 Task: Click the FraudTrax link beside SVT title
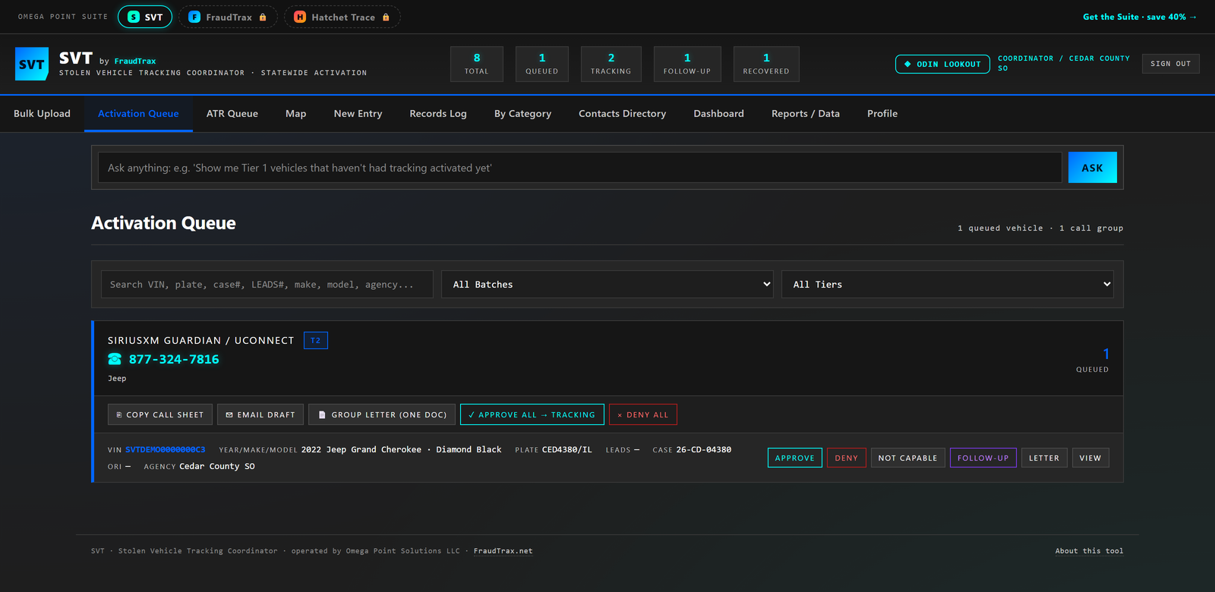click(x=135, y=61)
